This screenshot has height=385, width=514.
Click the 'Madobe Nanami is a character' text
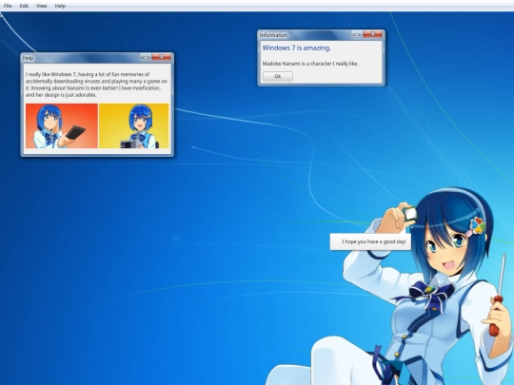tap(310, 64)
